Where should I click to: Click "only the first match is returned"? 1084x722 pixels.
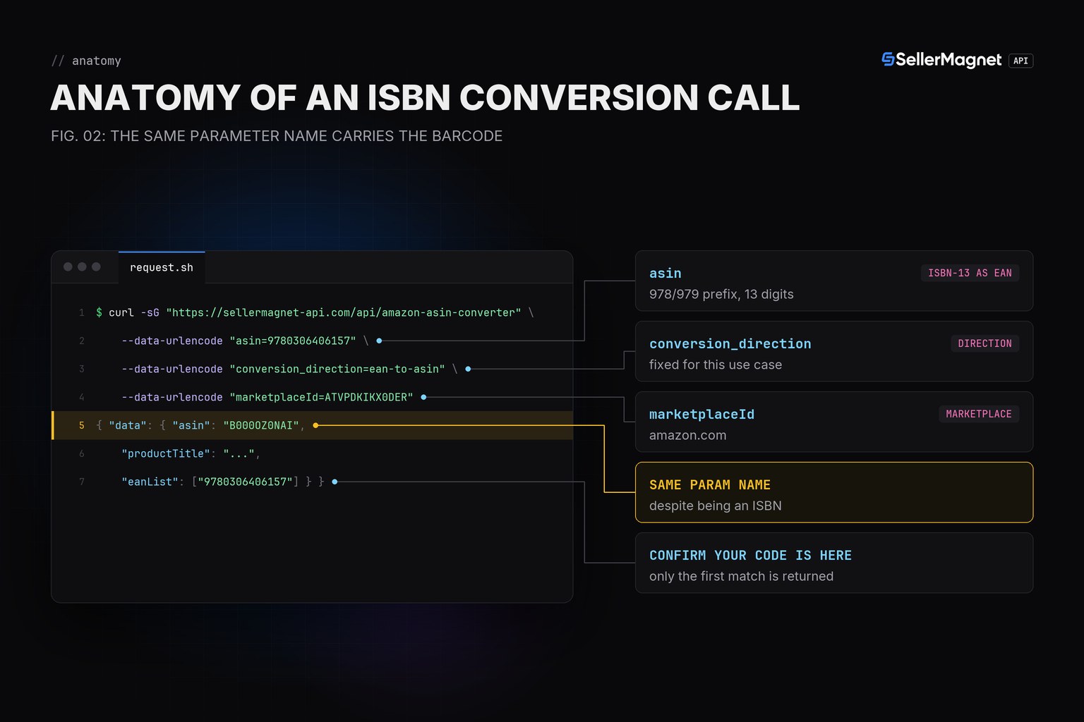(742, 576)
